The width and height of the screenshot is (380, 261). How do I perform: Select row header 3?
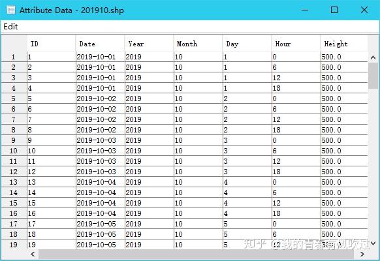pos(14,78)
